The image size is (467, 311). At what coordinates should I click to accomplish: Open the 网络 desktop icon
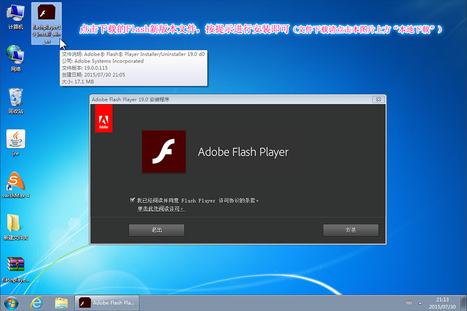[16, 58]
